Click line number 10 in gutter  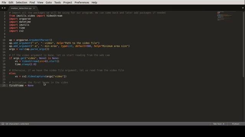pyautogui.click(x=4, y=40)
